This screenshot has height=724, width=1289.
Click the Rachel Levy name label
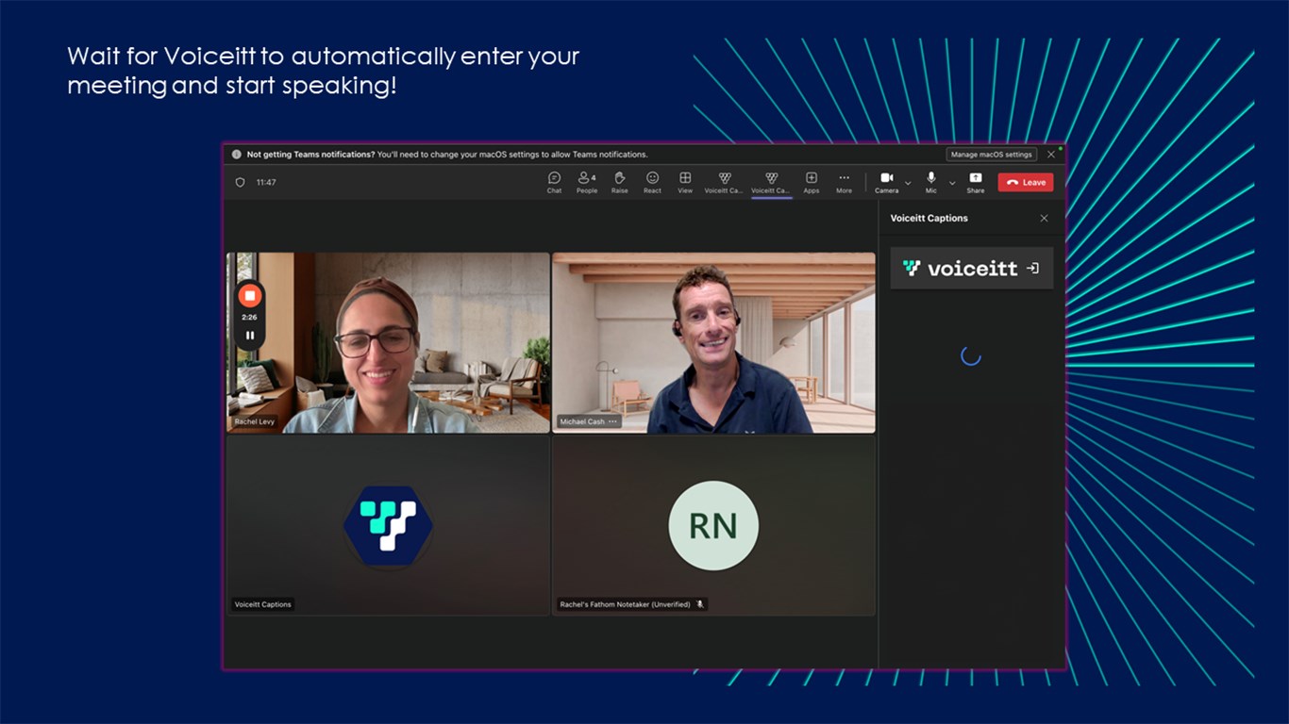255,421
